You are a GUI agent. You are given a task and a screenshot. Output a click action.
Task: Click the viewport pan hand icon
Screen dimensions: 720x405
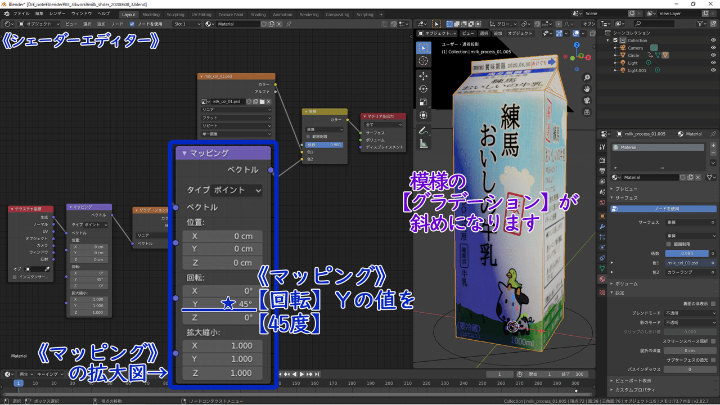[x=587, y=89]
